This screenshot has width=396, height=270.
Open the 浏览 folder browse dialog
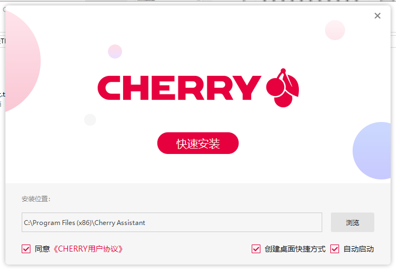click(x=352, y=222)
